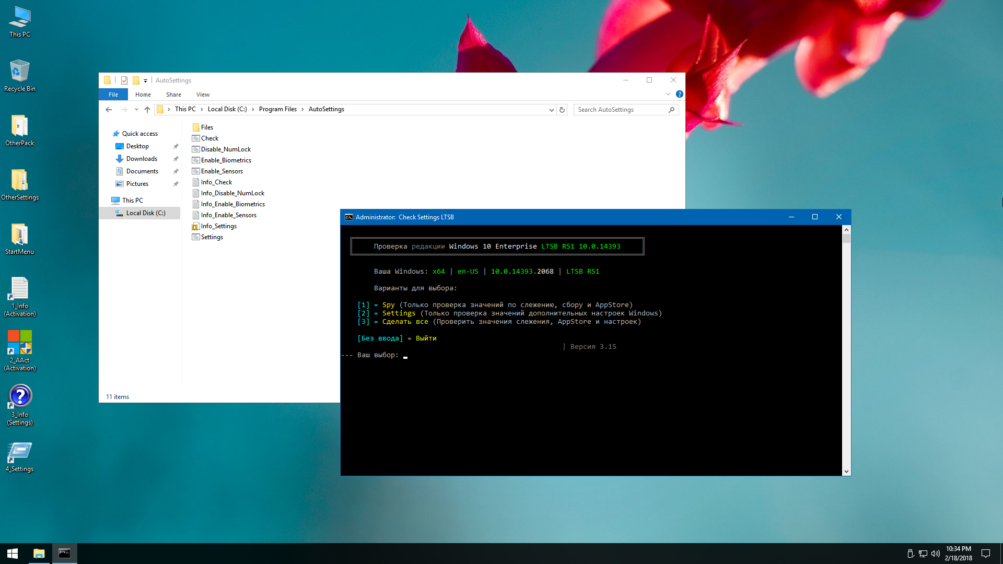Click the console scroll down arrow

tap(846, 471)
